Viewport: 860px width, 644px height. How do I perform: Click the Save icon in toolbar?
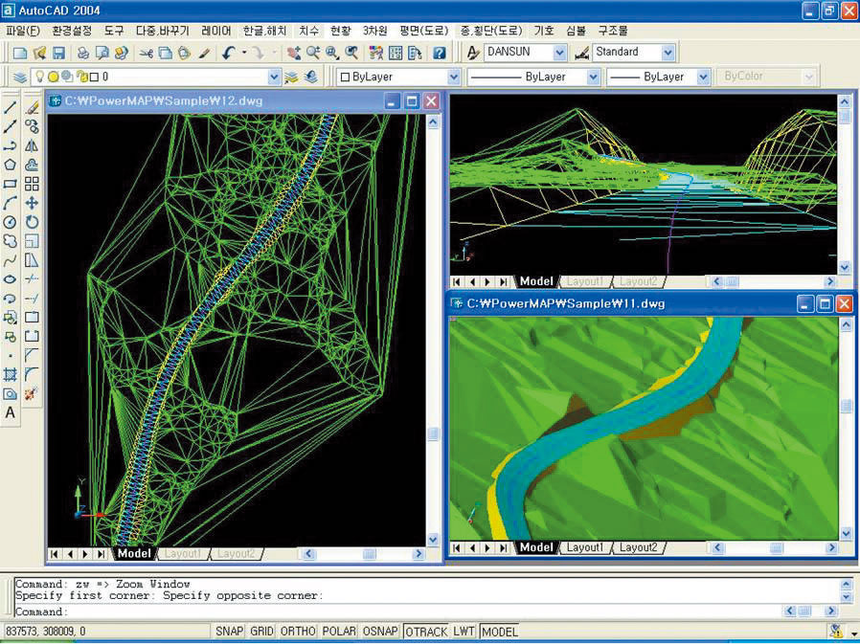[58, 53]
